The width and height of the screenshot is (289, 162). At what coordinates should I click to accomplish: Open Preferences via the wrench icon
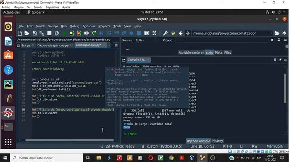165,33
